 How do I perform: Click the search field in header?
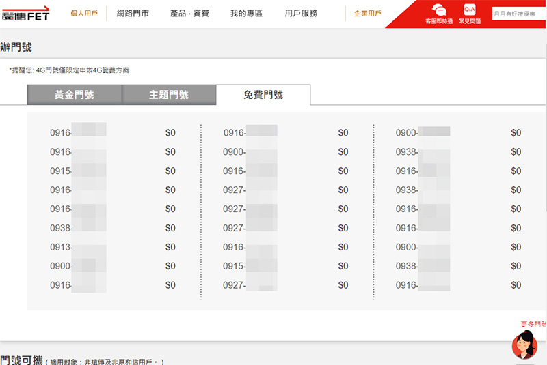point(519,14)
